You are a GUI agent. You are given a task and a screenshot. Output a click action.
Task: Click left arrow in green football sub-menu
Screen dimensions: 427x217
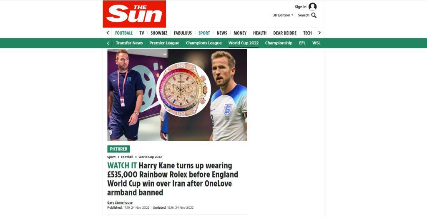[108, 43]
